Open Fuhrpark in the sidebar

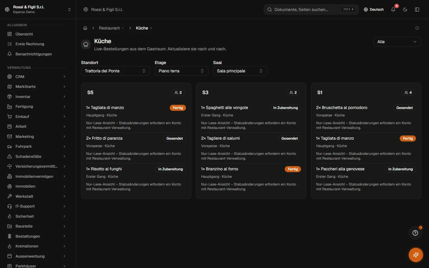[36, 147]
